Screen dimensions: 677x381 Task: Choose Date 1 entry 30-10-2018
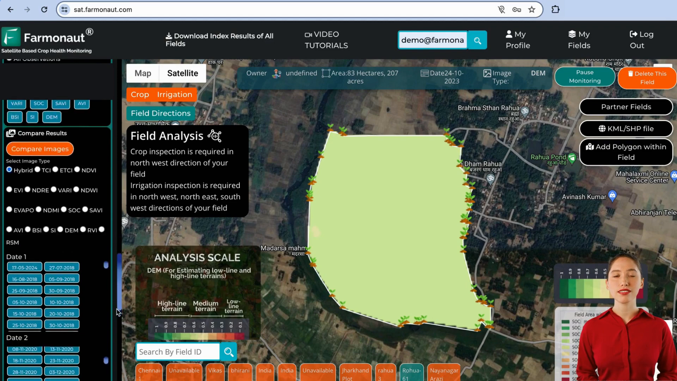[x=62, y=325]
